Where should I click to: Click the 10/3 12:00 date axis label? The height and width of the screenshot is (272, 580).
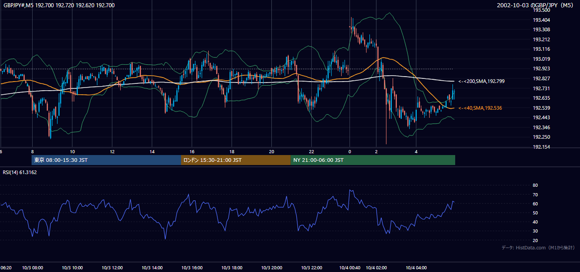coord(113,267)
